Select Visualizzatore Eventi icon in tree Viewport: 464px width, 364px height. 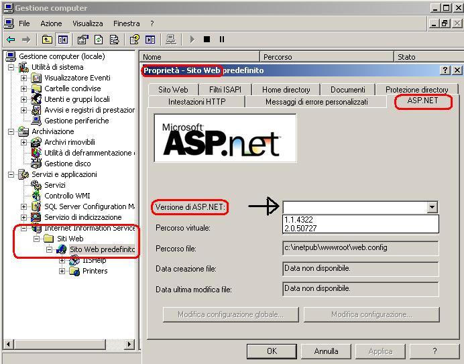pyautogui.click(x=36, y=78)
